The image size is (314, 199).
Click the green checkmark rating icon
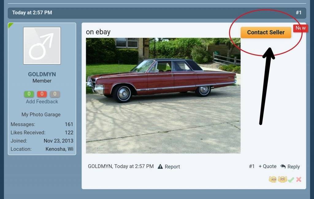291,180
